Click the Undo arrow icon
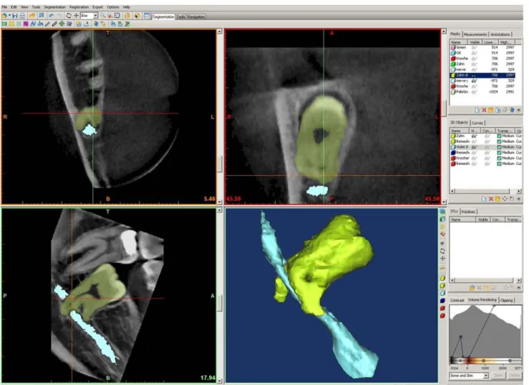 (x=52, y=16)
